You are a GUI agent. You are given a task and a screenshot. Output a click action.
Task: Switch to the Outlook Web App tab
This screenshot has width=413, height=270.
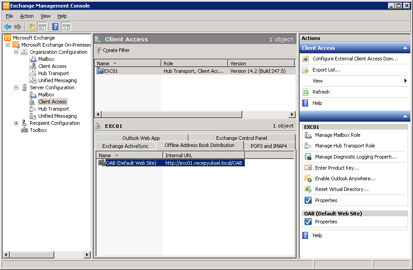coord(141,138)
